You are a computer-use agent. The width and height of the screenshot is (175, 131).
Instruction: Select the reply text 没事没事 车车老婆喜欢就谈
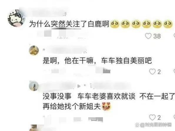pyautogui.click(x=89, y=96)
